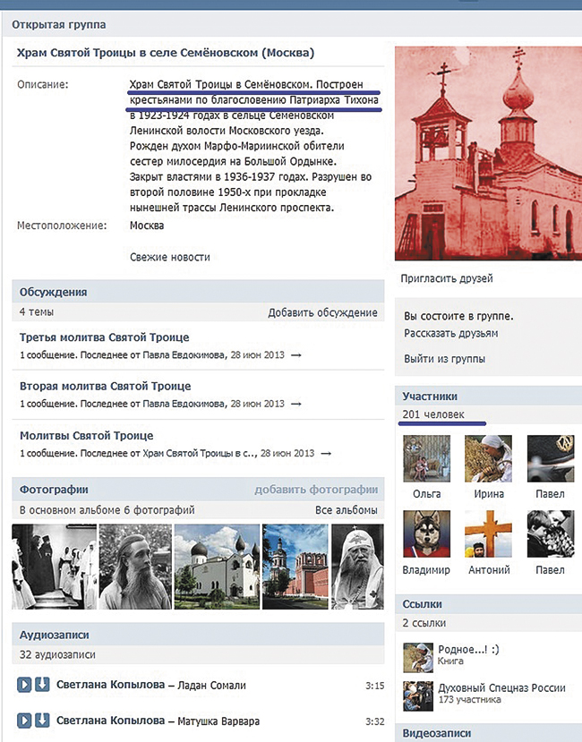Image resolution: width=582 pixels, height=742 pixels.
Task: Click the 4 темы count
Action: pyautogui.click(x=37, y=312)
